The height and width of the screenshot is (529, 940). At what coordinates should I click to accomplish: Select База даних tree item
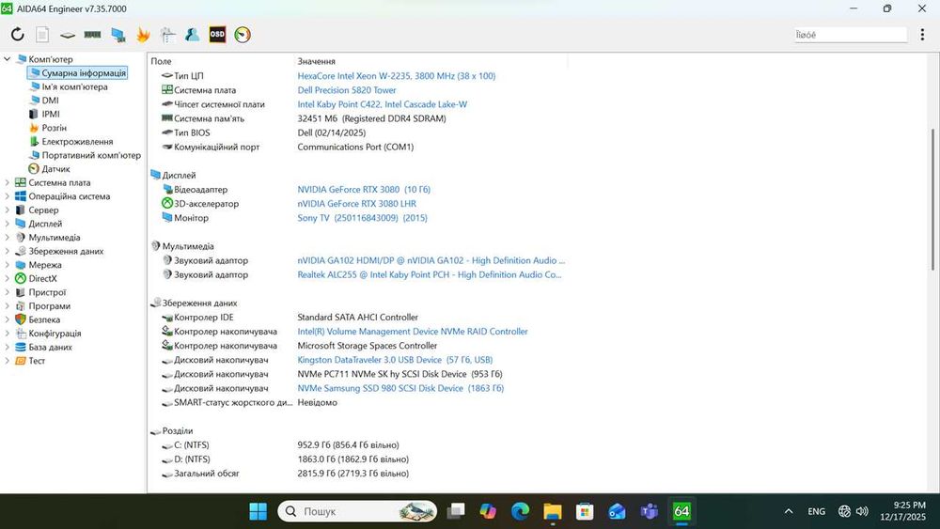coord(51,347)
